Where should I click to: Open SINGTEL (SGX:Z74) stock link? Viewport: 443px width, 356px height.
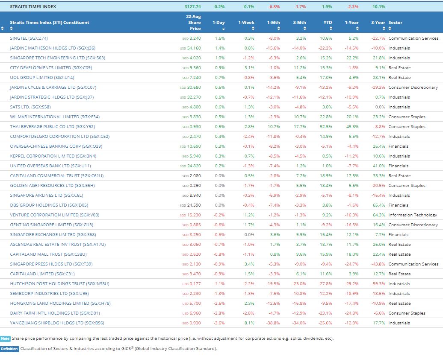(x=29, y=38)
